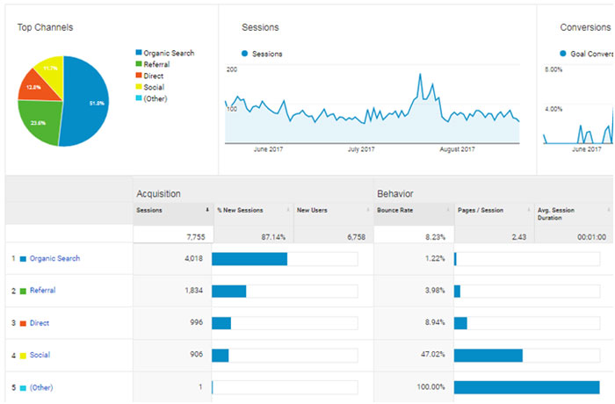Click the 'Top Channels' heading
Image resolution: width=615 pixels, height=404 pixels.
45,27
